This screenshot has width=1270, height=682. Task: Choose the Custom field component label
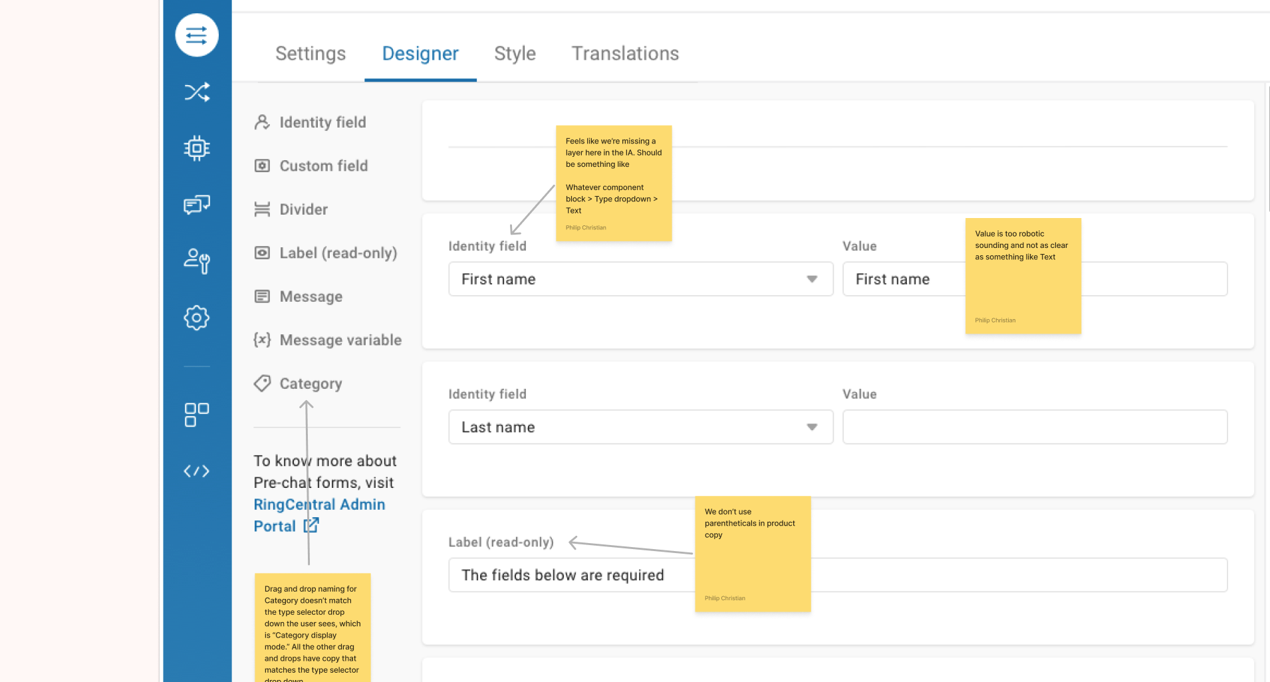coord(324,166)
